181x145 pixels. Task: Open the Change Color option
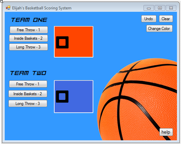pyautogui.click(x=159, y=29)
